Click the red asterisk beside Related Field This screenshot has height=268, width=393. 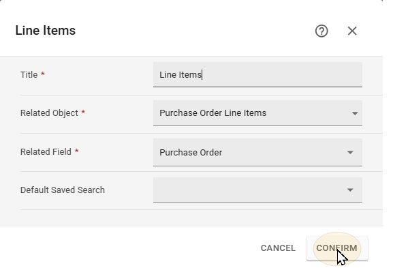[77, 151]
